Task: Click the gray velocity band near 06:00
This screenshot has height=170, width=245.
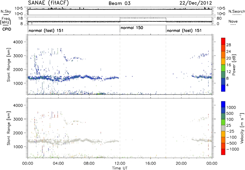Action: [74, 141]
